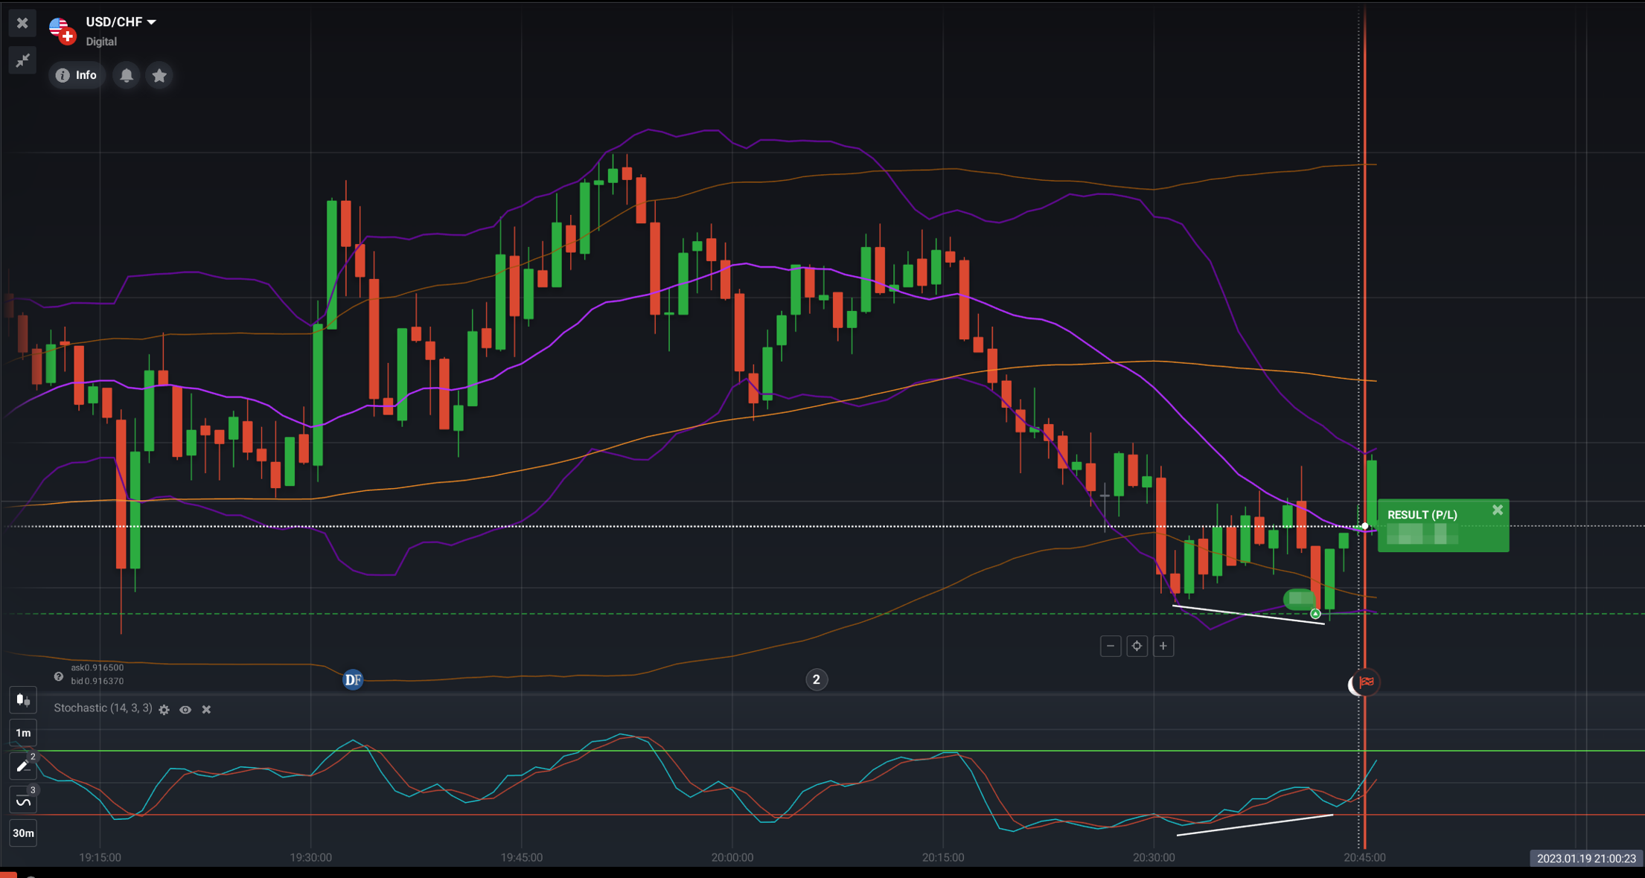Open the asset Info button

[x=77, y=75]
